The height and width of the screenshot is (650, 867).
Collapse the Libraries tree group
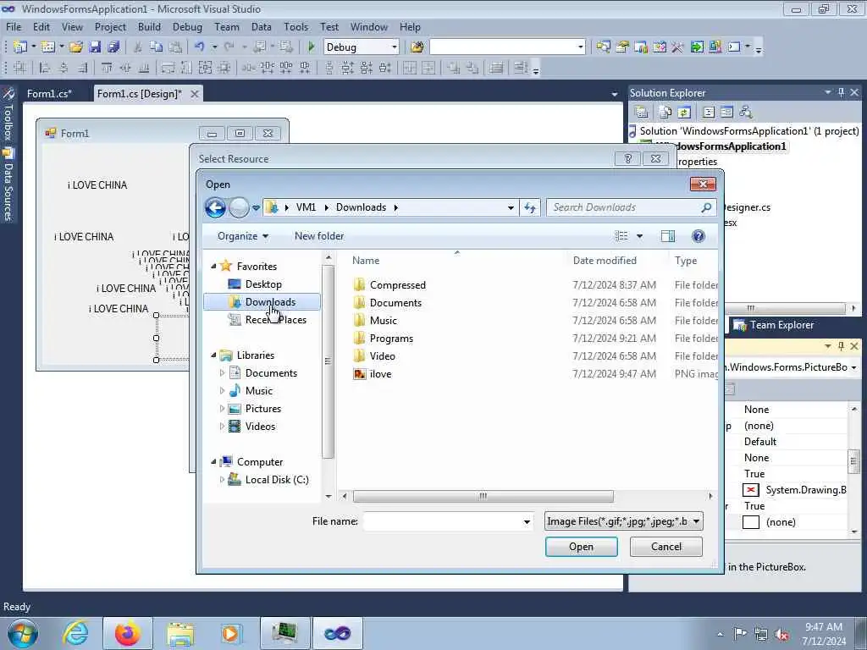coord(214,355)
